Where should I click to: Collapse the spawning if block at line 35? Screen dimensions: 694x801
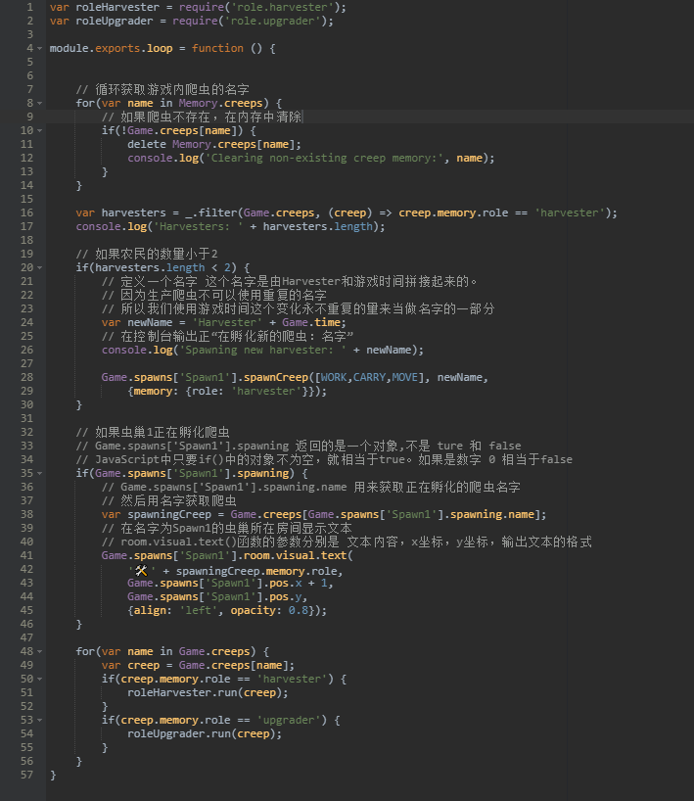[x=40, y=474]
